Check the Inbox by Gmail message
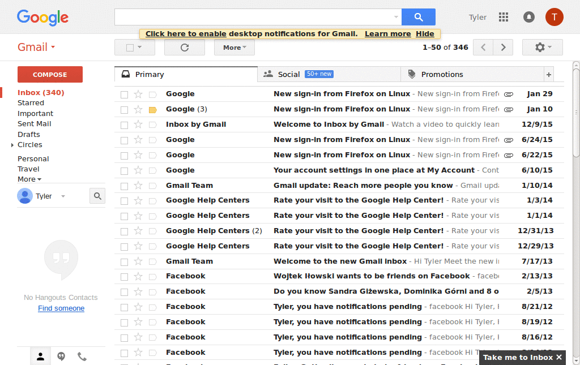The height and width of the screenshot is (365, 580). (124, 125)
